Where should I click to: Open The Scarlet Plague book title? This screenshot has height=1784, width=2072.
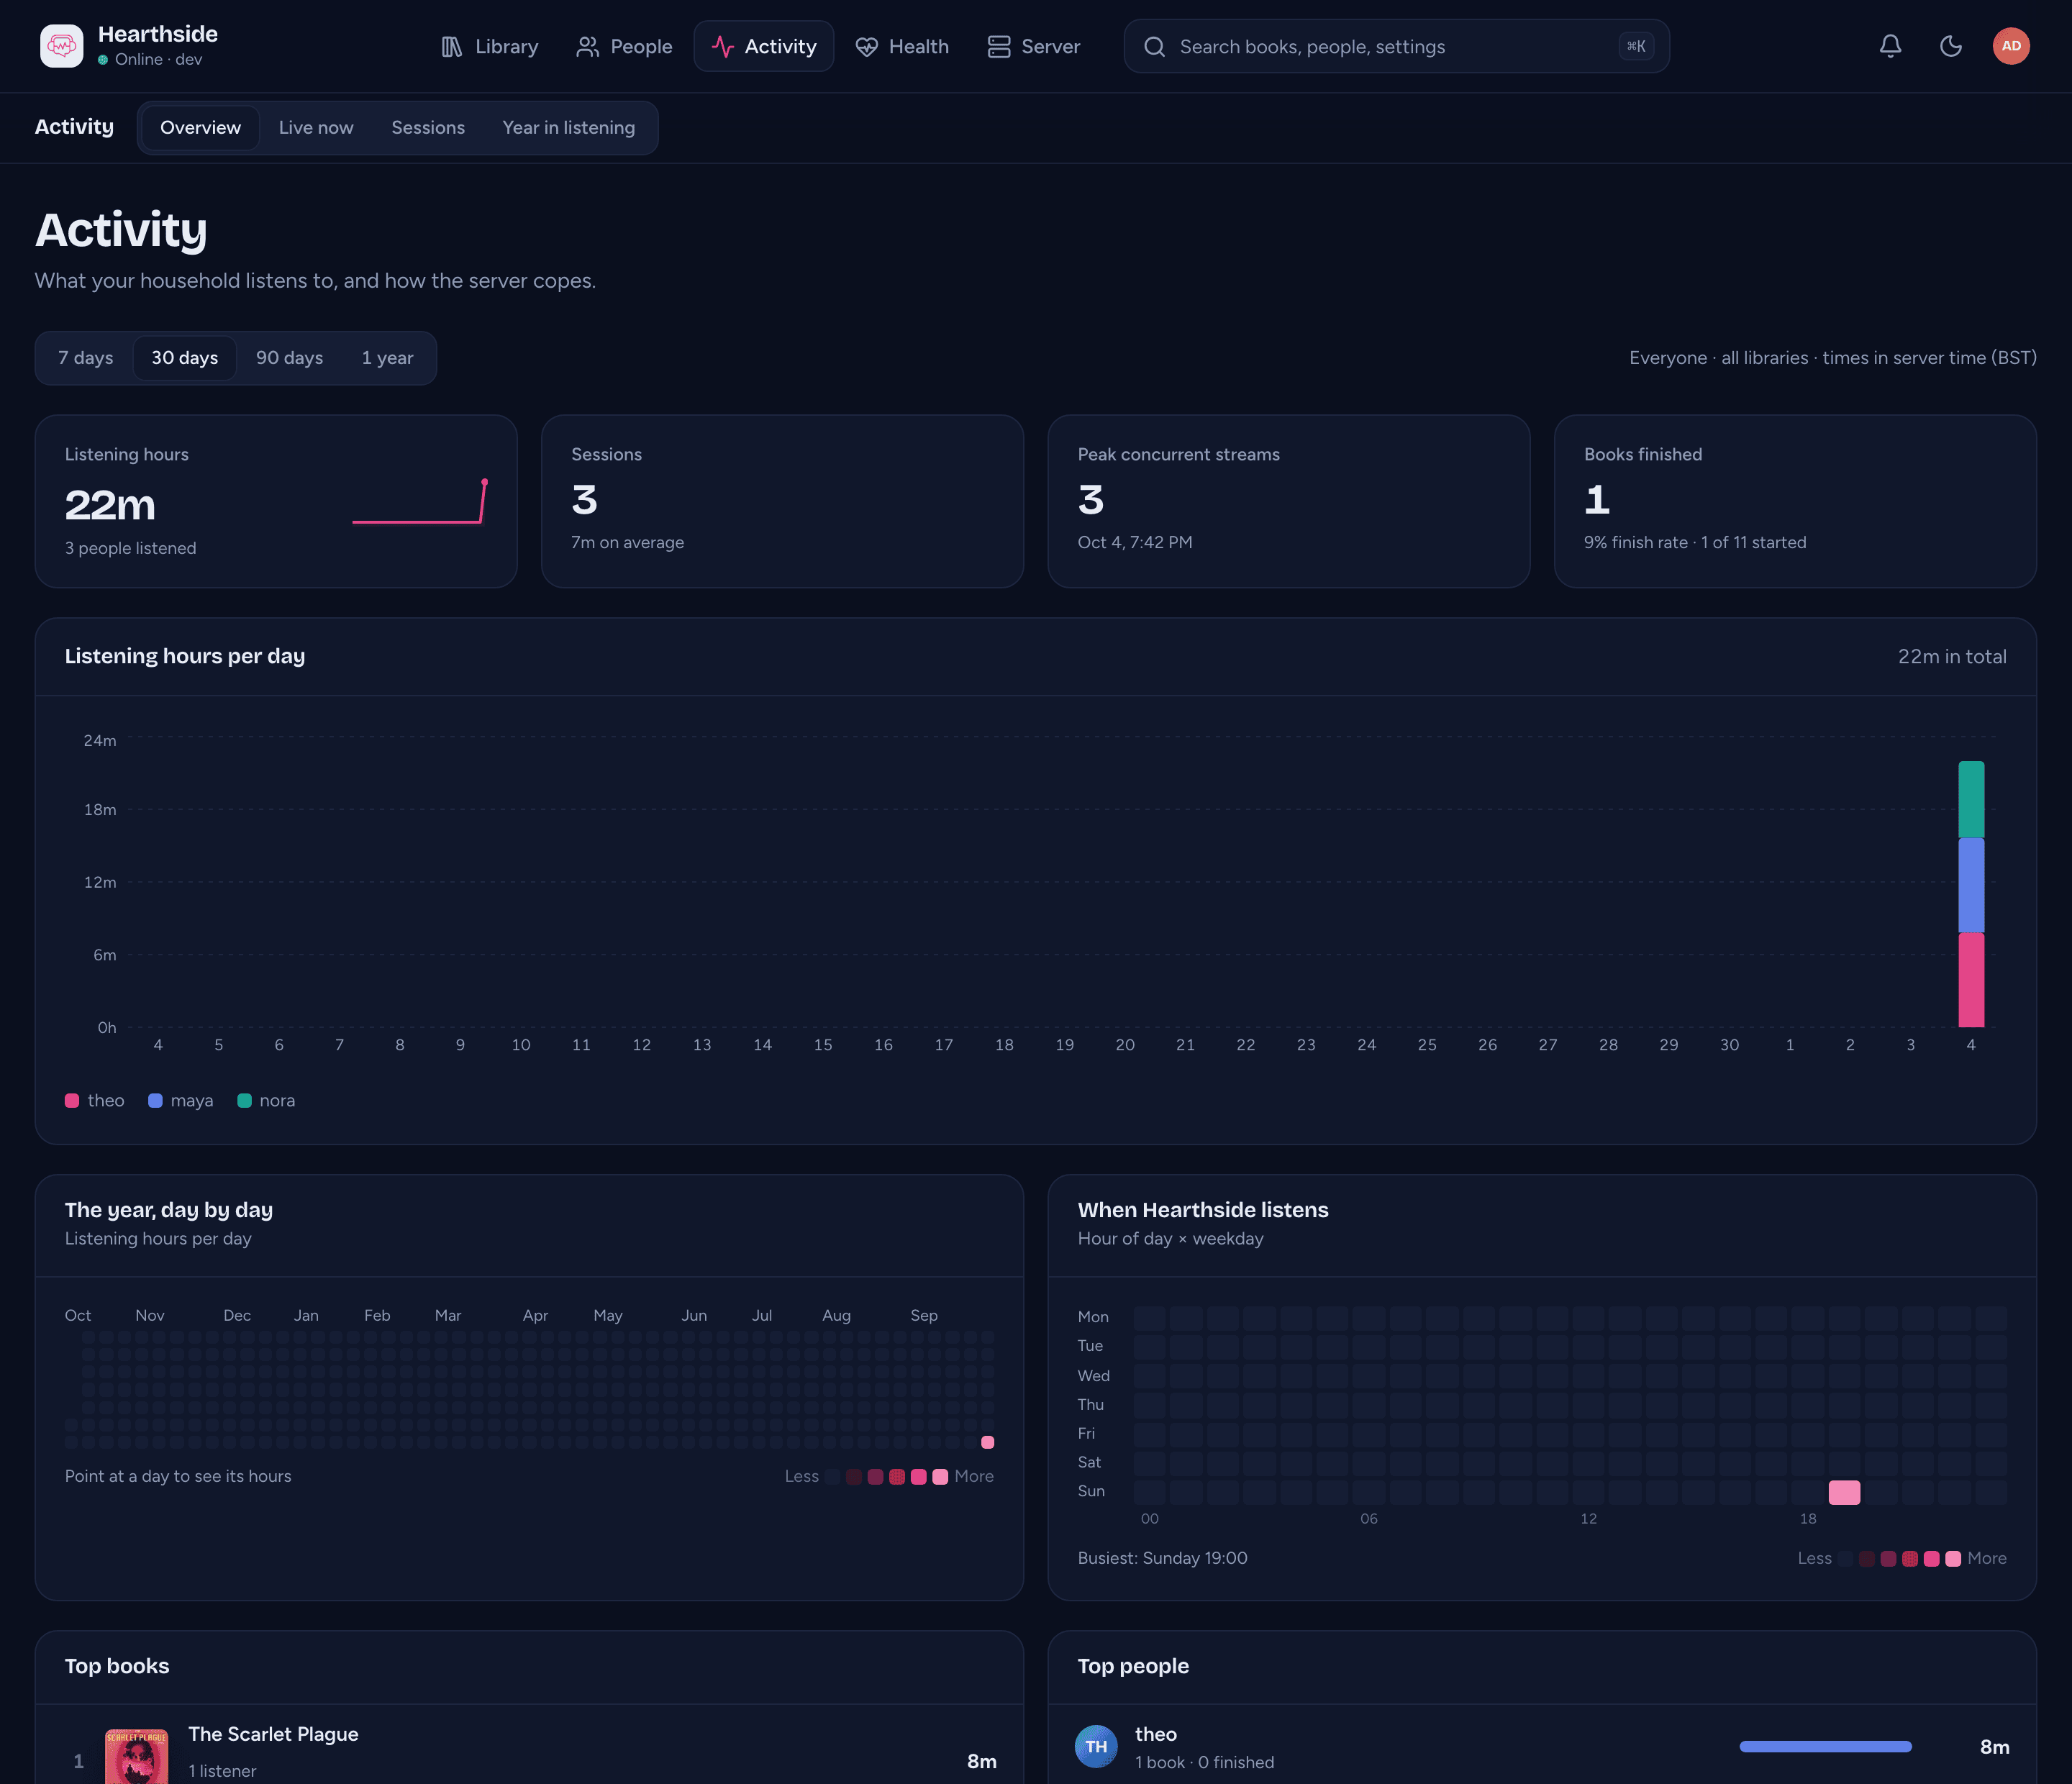tap(273, 1734)
